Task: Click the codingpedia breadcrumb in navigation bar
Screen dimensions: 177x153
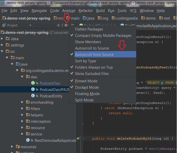Action: coord(127,18)
